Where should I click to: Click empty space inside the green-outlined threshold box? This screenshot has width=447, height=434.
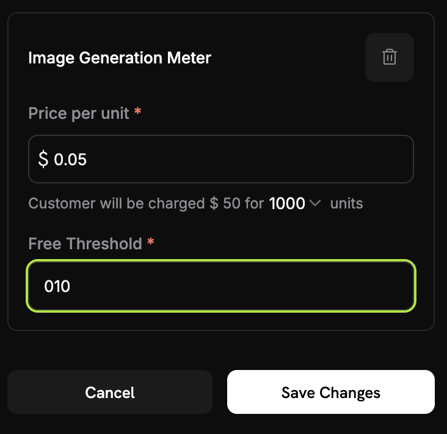tap(242, 286)
